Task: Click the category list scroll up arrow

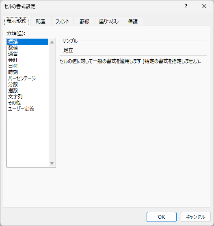Action: [x=52, y=42]
